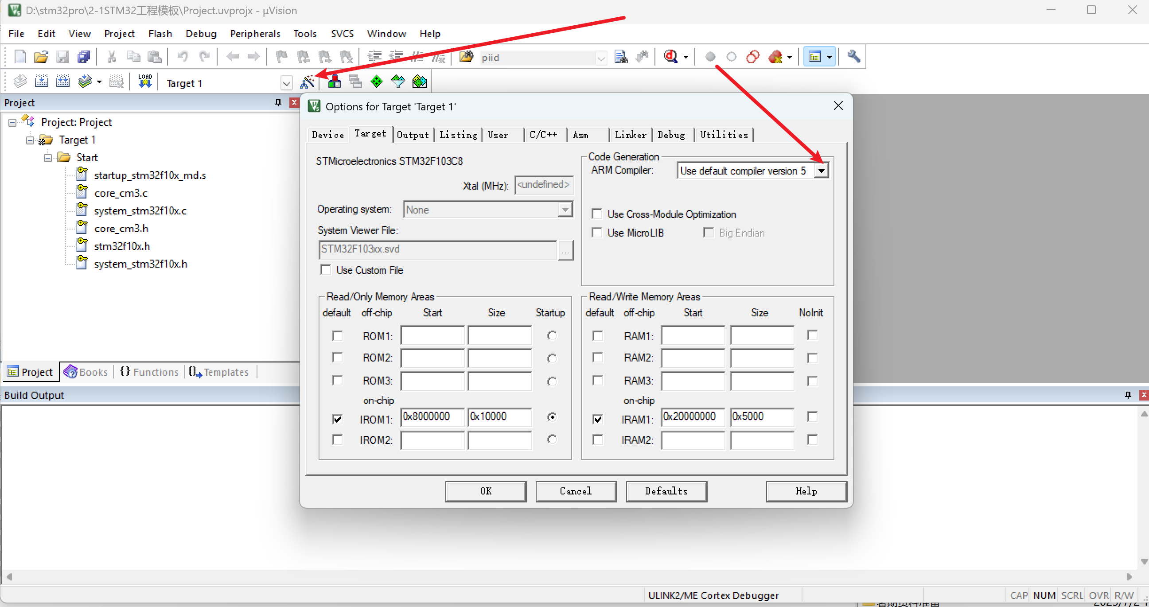1149x607 pixels.
Task: Click the Save icon in toolbar
Action: pos(62,57)
